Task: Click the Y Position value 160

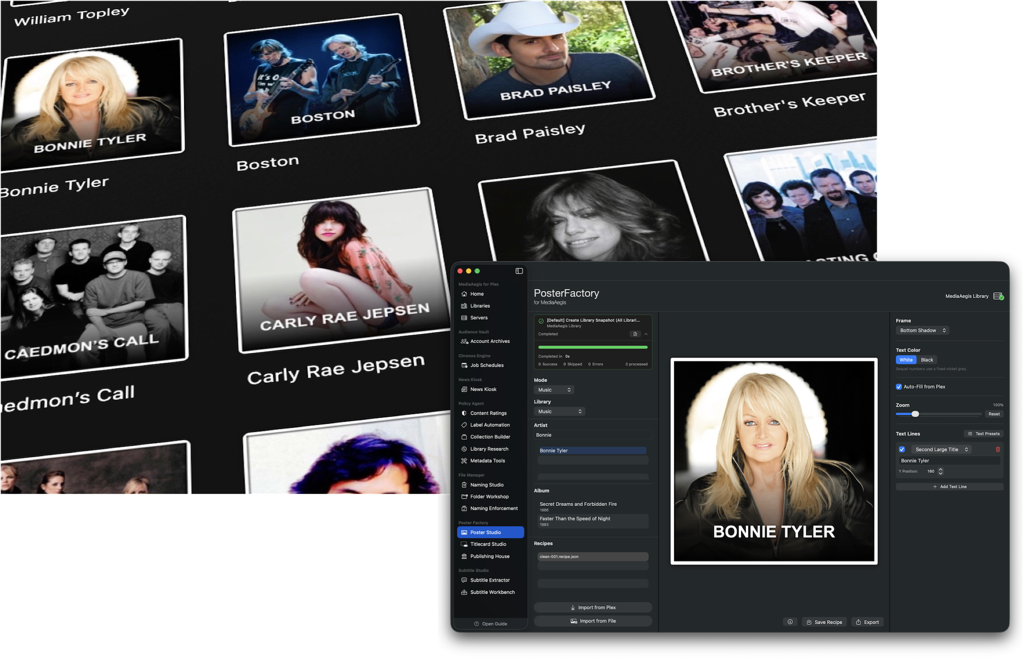Action: coord(930,471)
